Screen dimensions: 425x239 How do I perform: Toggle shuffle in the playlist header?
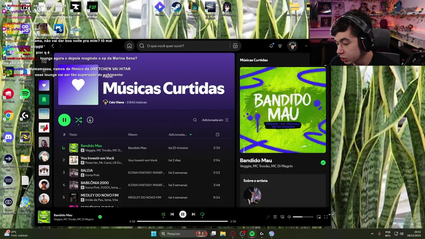coord(78,120)
